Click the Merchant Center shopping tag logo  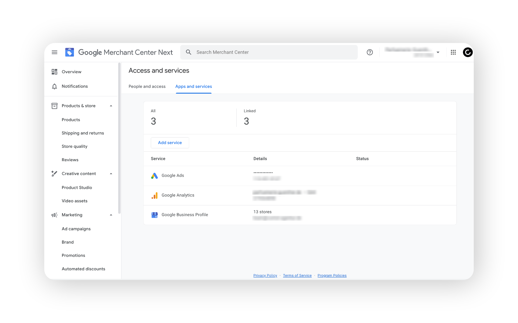[x=70, y=52]
